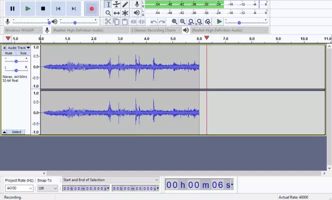Click the Actual Rate: 48000 status text
This screenshot has width=332, height=200.
click(x=293, y=197)
